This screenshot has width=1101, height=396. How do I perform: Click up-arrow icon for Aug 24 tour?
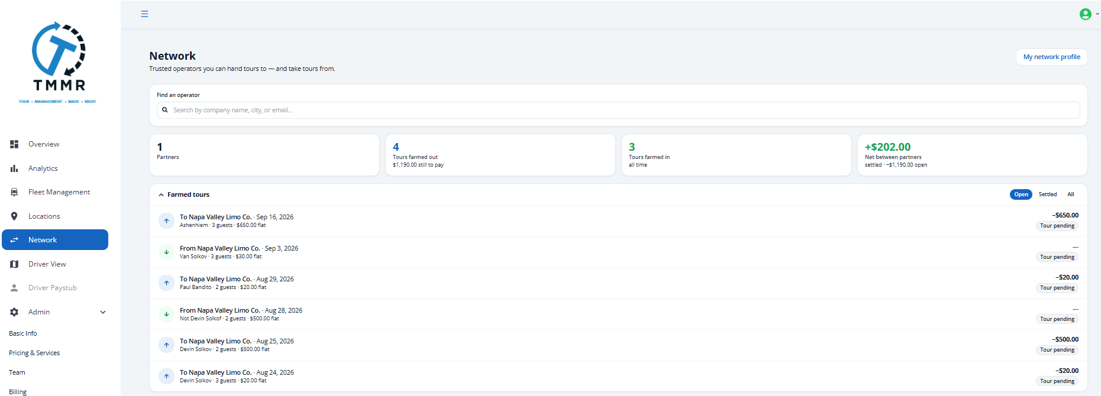pos(166,376)
